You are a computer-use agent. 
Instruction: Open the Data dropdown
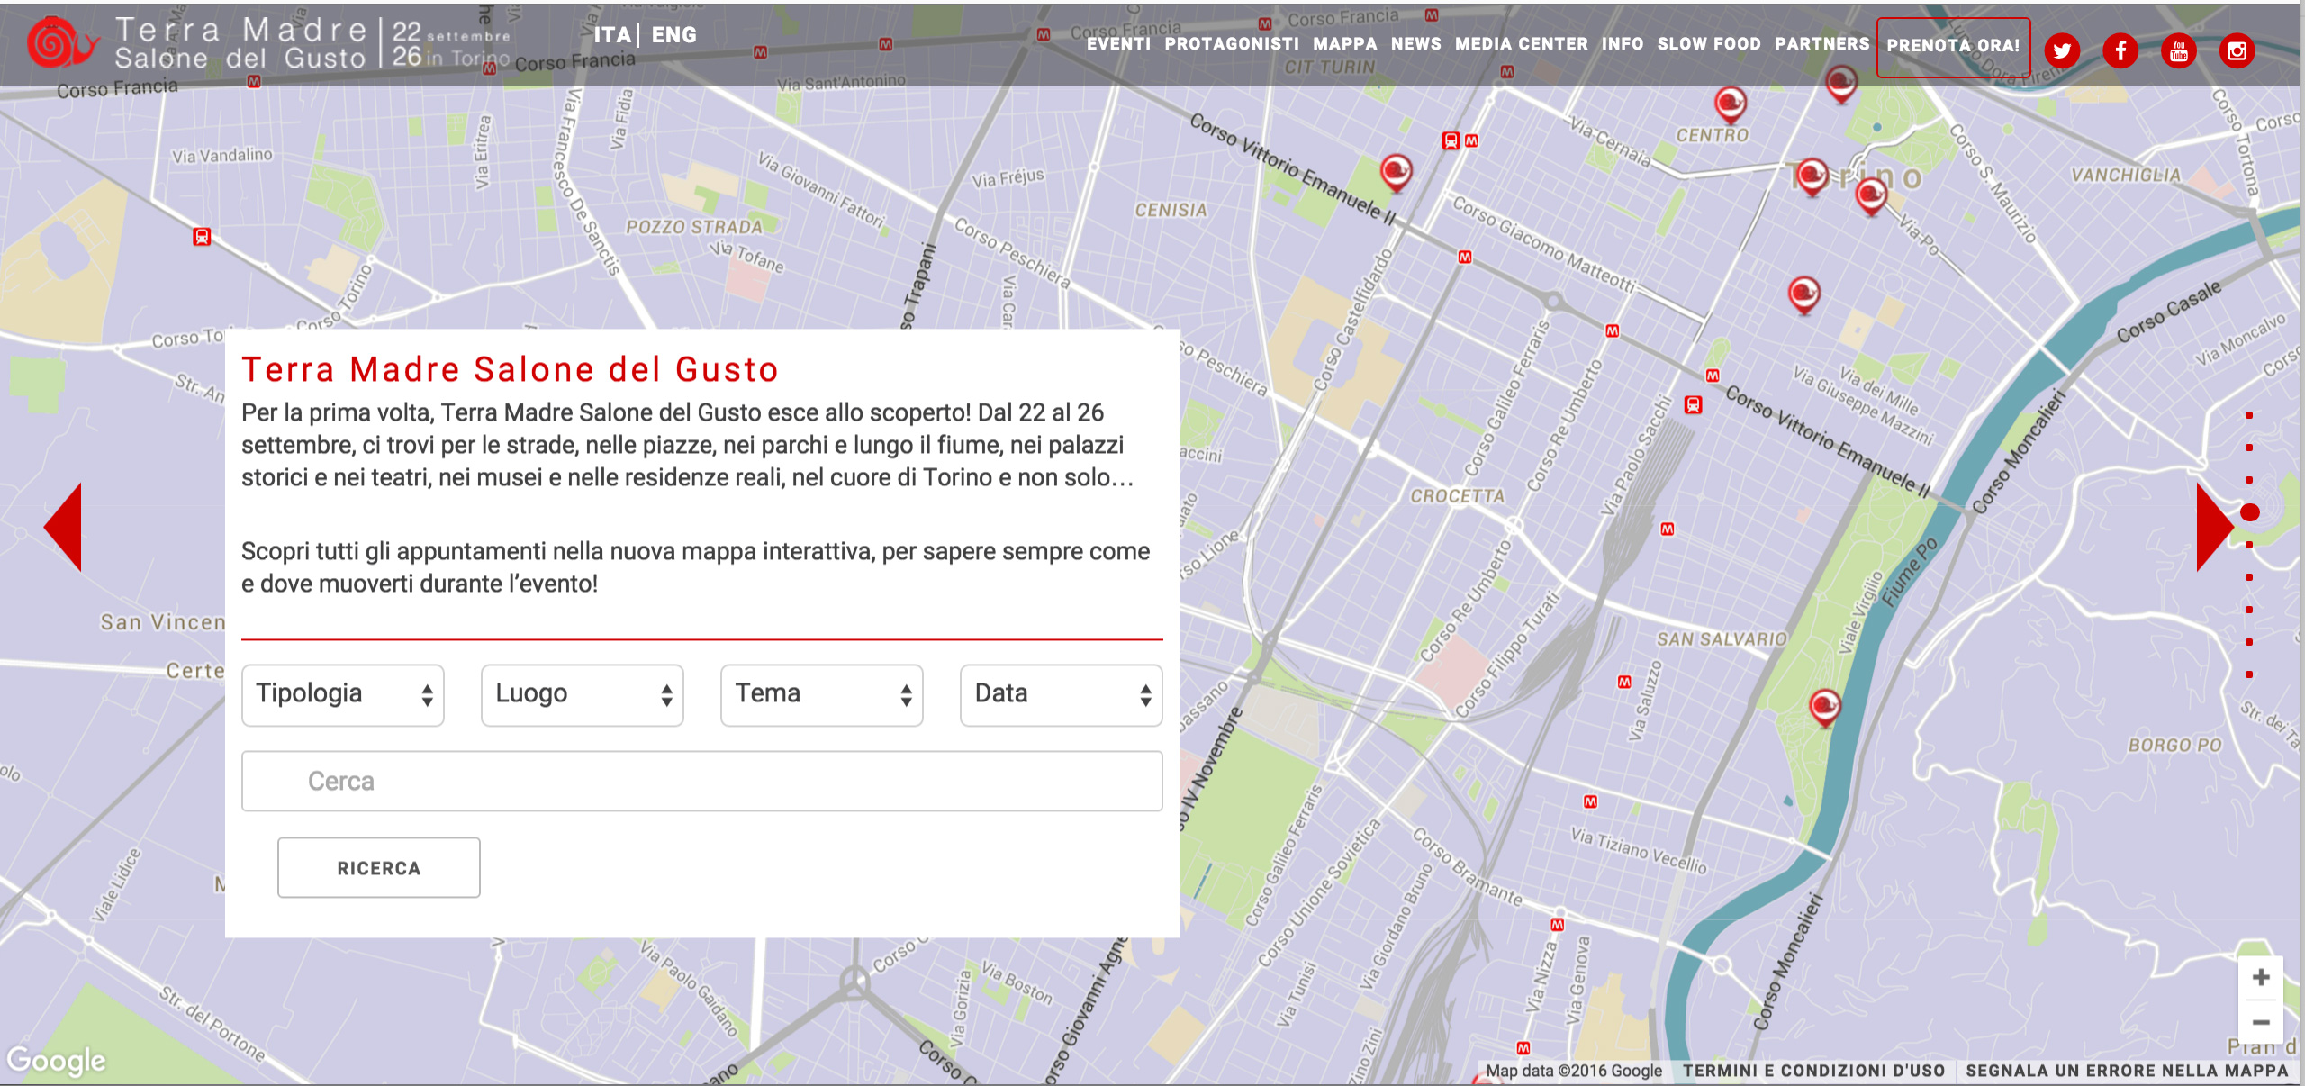pos(1062,694)
